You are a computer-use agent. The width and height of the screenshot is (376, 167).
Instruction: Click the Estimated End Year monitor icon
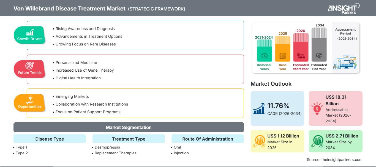(x=319, y=56)
